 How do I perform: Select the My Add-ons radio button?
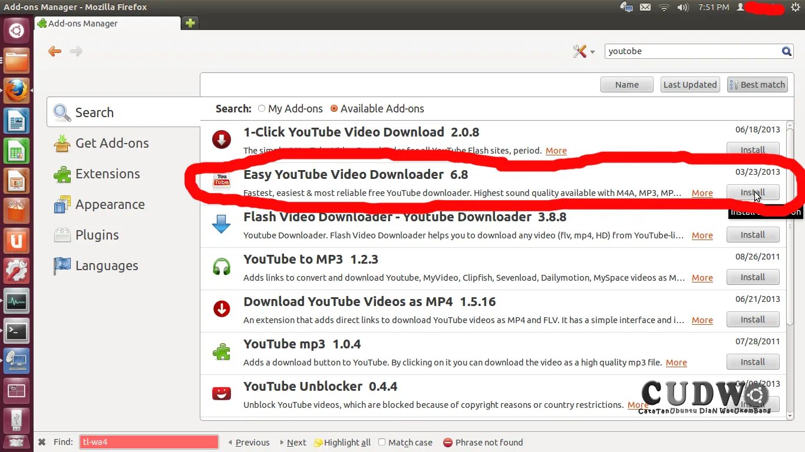click(261, 108)
